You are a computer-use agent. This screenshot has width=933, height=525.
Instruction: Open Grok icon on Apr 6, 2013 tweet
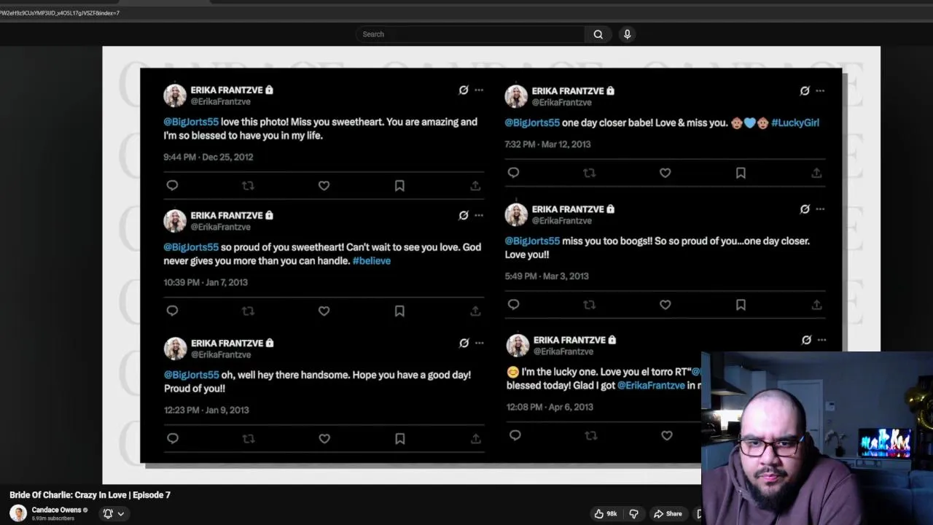[806, 340]
